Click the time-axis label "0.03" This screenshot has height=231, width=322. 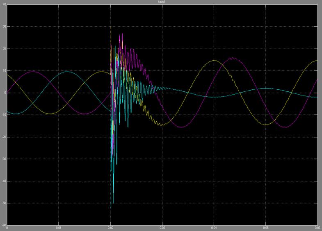coord(162,228)
